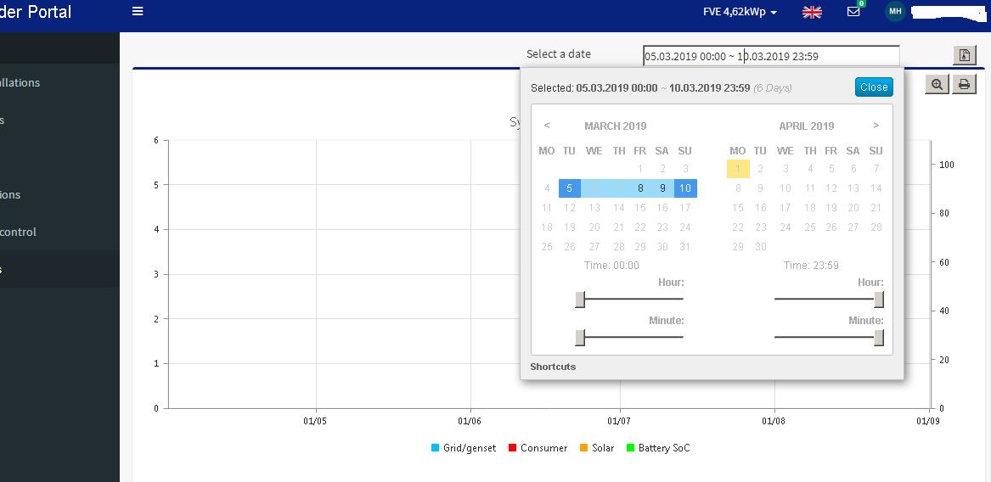Toggle Grid/genset legend series
The image size is (991, 482).
click(464, 448)
